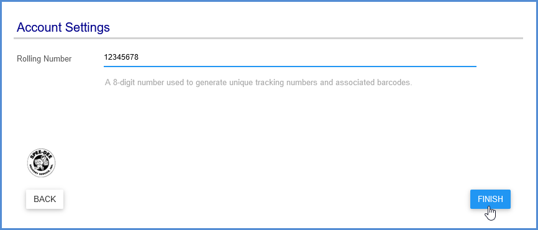This screenshot has height=230, width=538.
Task: Click the 8-digit number helper text
Action: tap(258, 83)
